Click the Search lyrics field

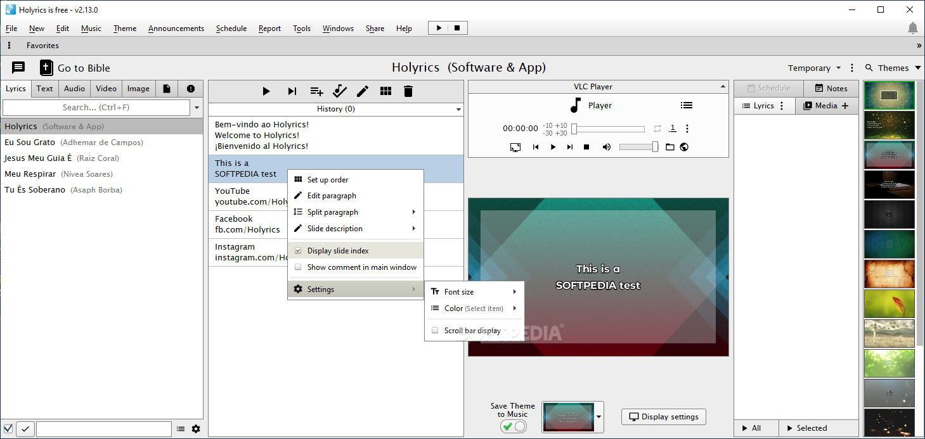pyautogui.click(x=96, y=108)
